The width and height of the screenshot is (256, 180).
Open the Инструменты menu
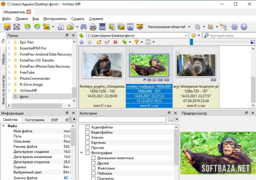pos(55,19)
